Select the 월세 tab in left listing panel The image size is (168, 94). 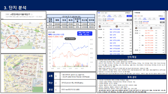click(x=106, y=13)
